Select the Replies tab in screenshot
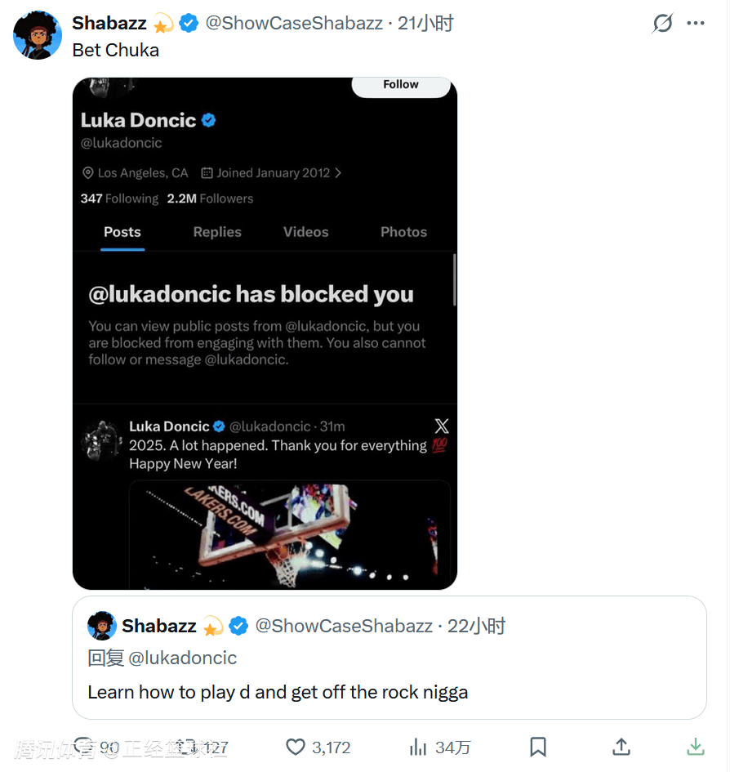 217,232
